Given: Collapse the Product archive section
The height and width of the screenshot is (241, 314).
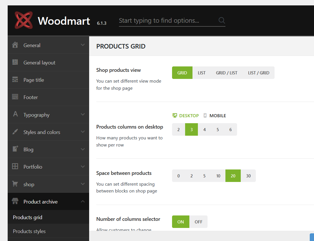Looking at the screenshot, I should coord(83,202).
